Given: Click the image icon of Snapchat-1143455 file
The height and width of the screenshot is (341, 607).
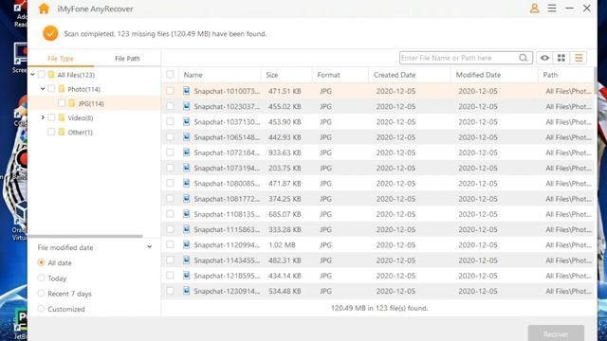Looking at the screenshot, I should pos(187,260).
